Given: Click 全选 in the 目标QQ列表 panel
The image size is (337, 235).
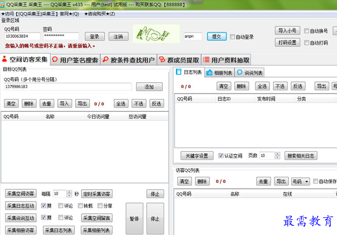Looking at the screenshot, I should [x=121, y=103].
